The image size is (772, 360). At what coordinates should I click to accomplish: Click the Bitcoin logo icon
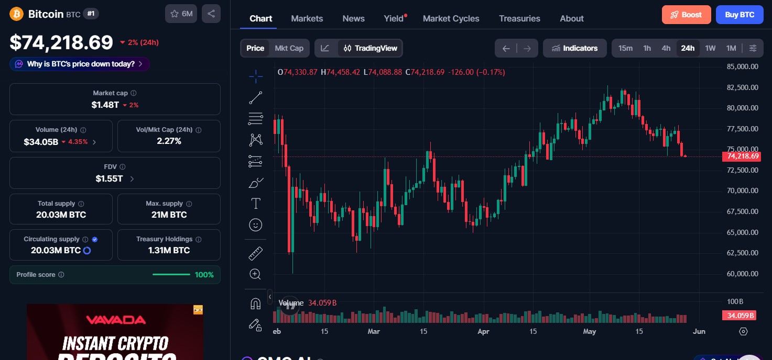pos(17,14)
